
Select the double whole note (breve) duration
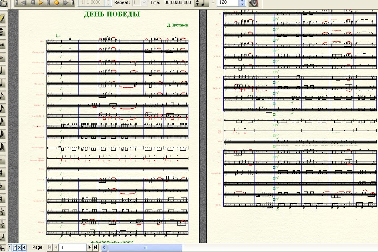point(2,44)
